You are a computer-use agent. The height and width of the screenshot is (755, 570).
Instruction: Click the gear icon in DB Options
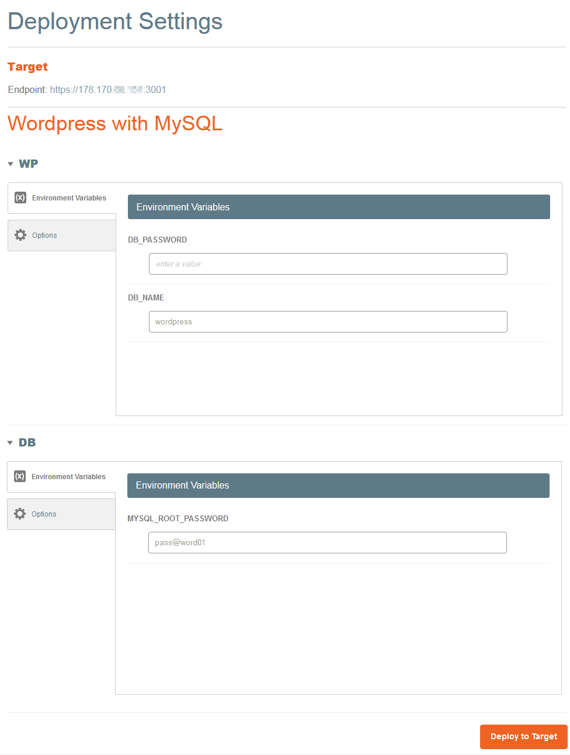tap(20, 514)
